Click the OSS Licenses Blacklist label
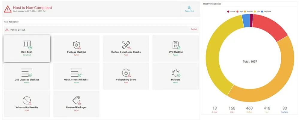The height and width of the screenshot is (120, 299). [27, 80]
